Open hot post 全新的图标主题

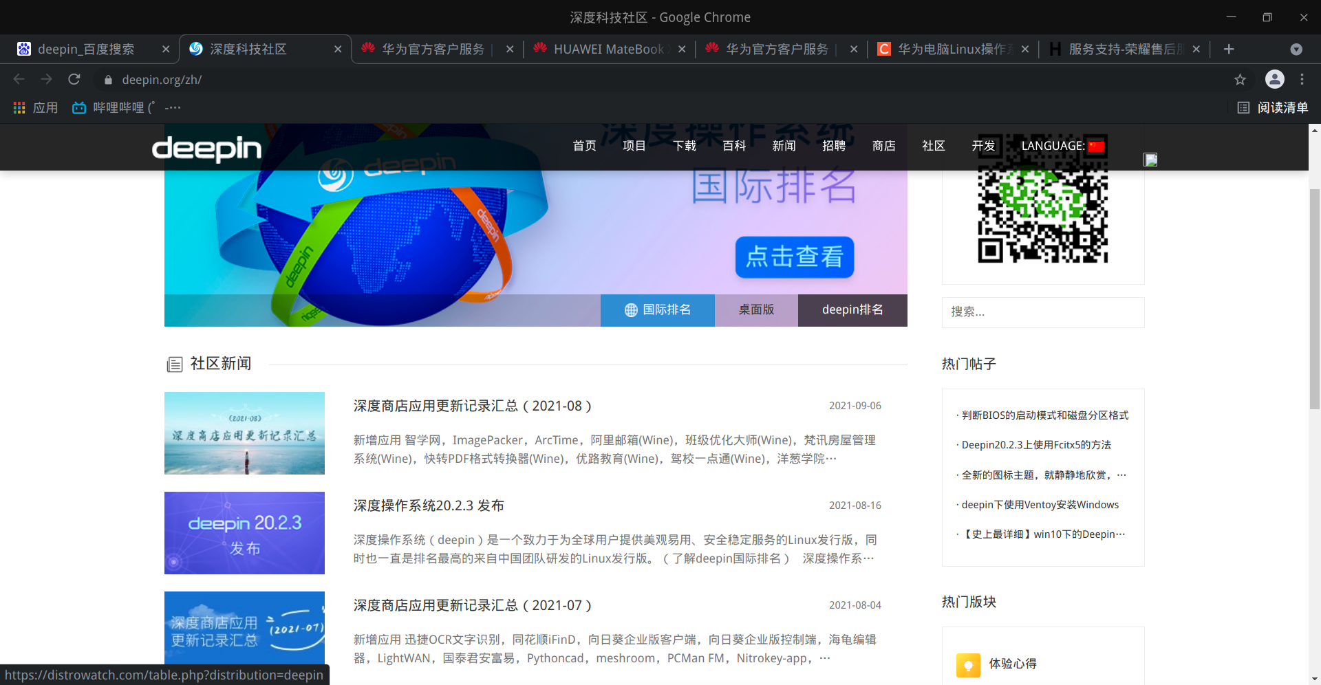[1044, 475]
